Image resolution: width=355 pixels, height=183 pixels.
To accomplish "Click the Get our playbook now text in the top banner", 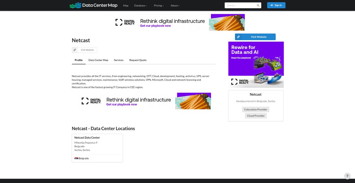I will 155,26.
